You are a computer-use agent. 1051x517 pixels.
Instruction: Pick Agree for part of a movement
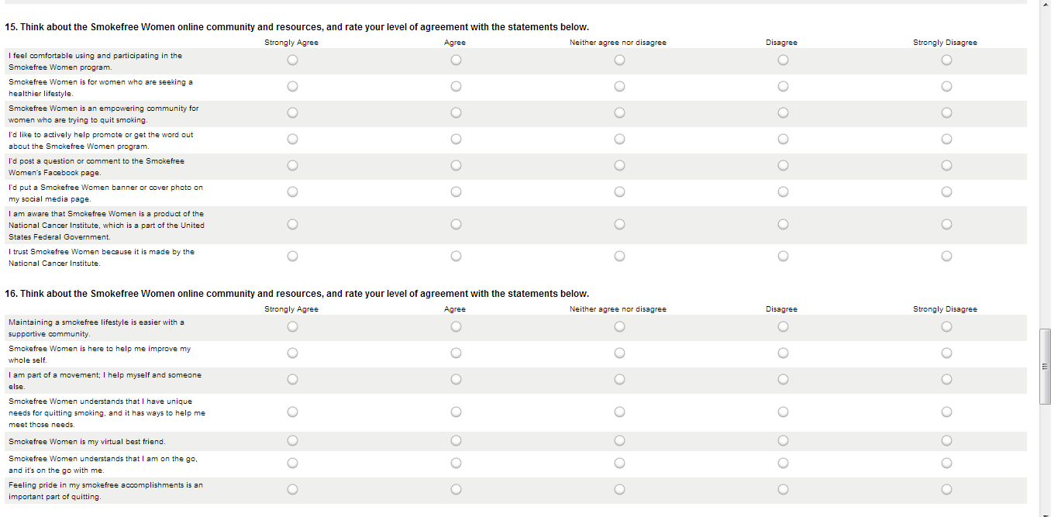[456, 380]
